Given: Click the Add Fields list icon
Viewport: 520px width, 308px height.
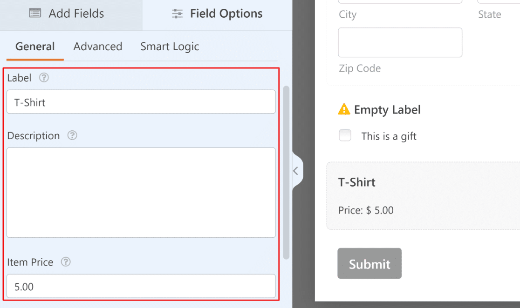Looking at the screenshot, I should (x=35, y=13).
